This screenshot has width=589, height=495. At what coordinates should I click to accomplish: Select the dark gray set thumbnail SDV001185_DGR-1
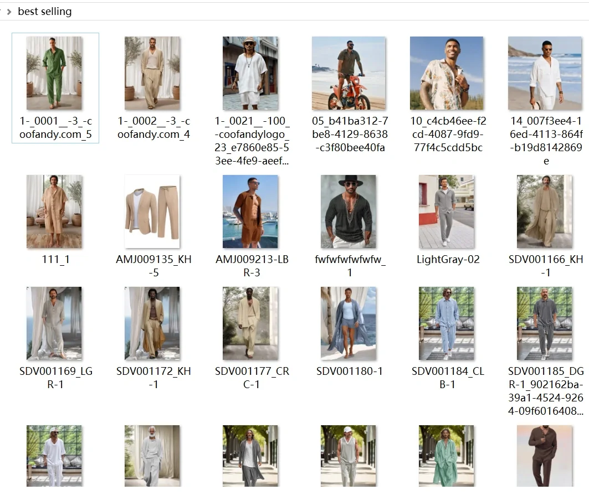(545, 323)
